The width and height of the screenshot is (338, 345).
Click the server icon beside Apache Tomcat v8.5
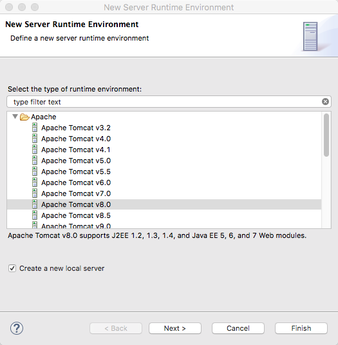point(35,215)
